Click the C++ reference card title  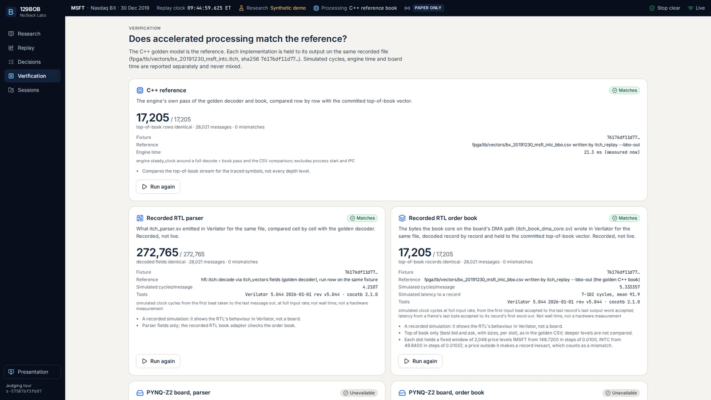click(x=166, y=90)
